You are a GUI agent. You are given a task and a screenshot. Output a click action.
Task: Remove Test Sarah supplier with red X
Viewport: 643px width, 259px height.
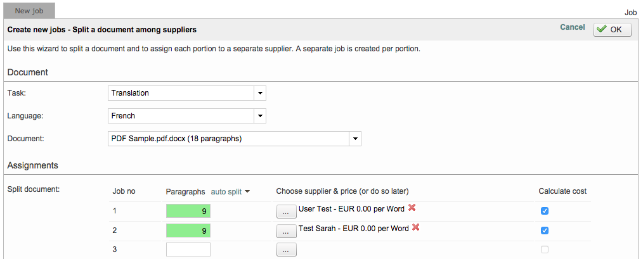coord(416,228)
